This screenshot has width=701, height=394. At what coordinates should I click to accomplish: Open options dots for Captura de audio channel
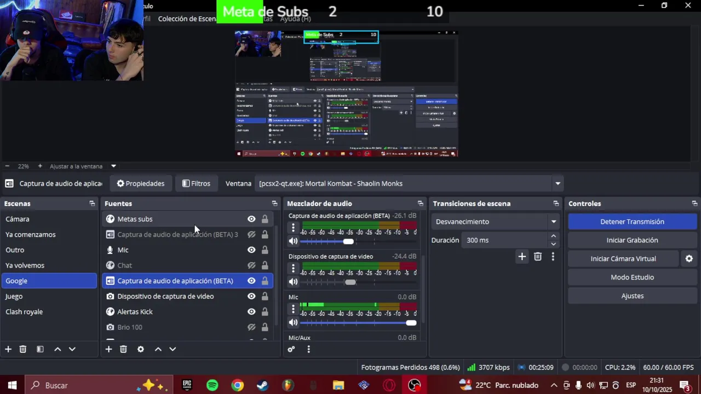293,228
